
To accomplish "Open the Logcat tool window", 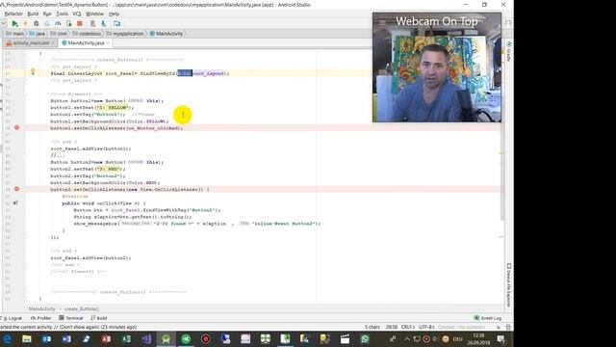I will pyautogui.click(x=12, y=318).
